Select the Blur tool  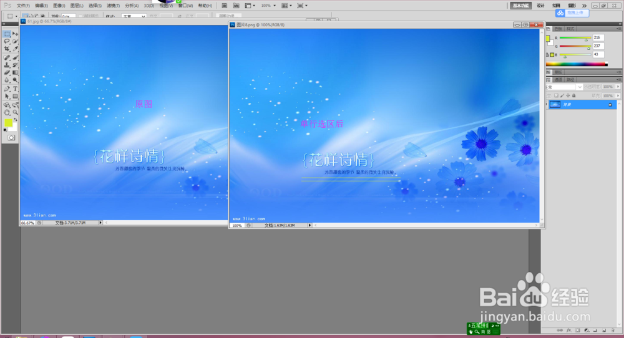tap(7, 80)
